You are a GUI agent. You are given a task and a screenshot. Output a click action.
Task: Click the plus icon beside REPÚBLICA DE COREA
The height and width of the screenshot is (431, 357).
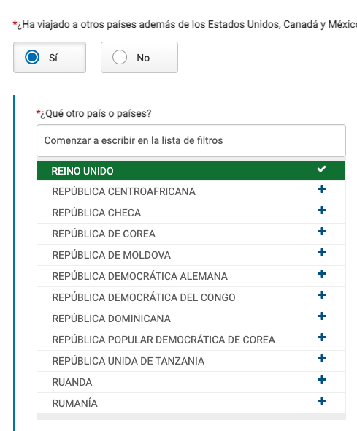322,232
